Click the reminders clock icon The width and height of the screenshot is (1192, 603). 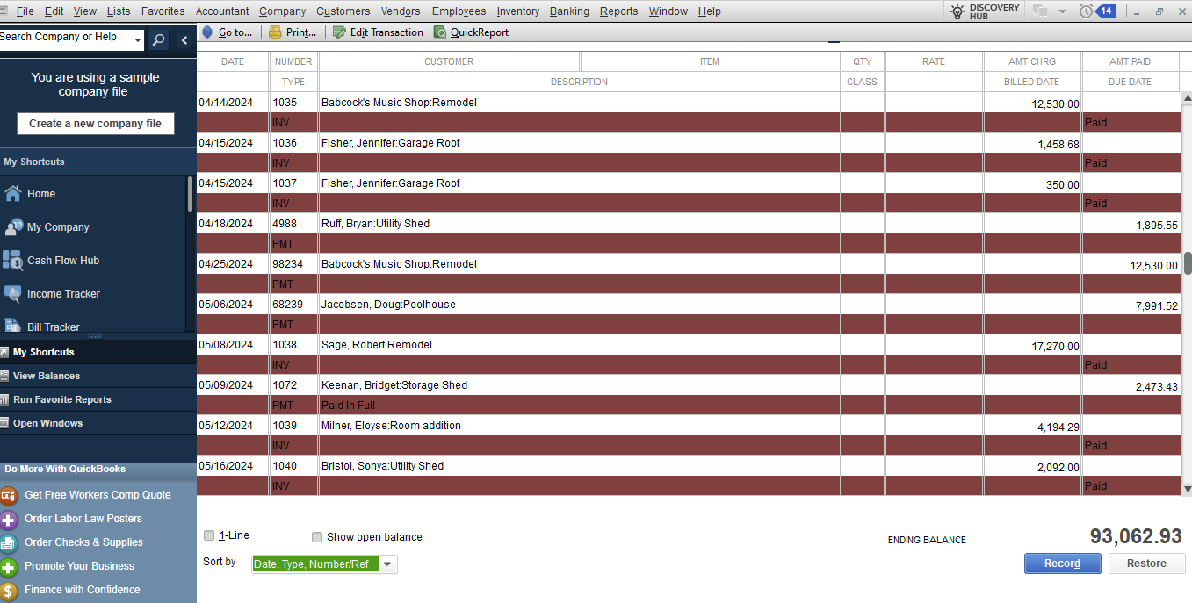coord(1087,11)
